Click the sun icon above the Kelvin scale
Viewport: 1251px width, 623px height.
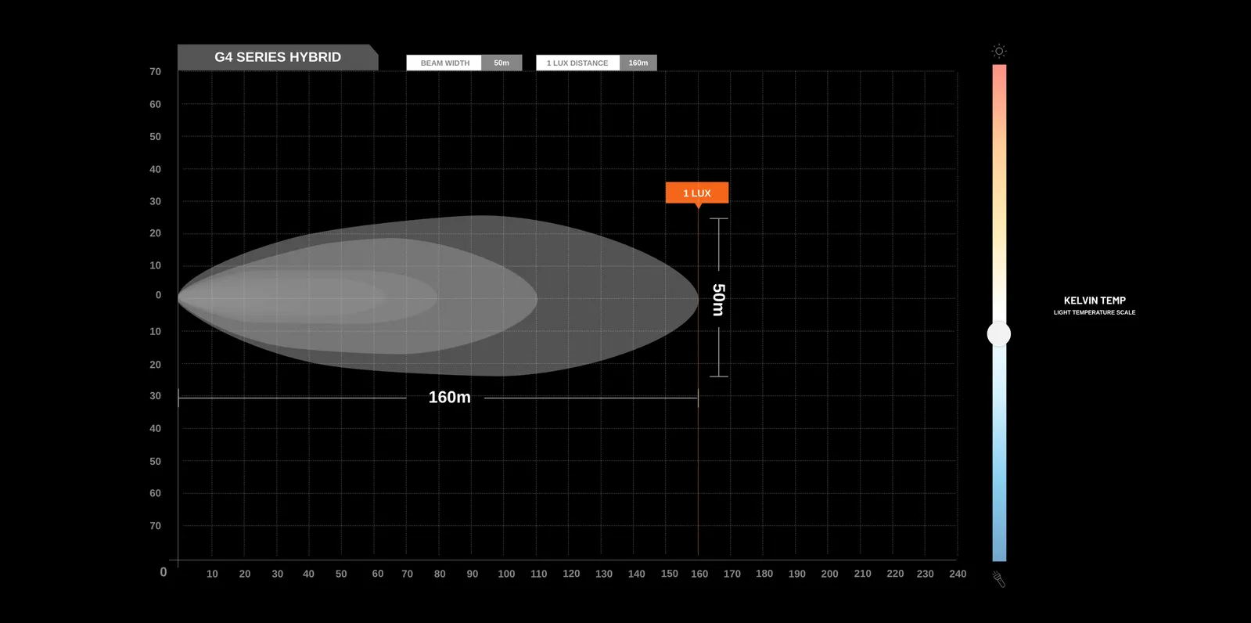click(x=999, y=52)
